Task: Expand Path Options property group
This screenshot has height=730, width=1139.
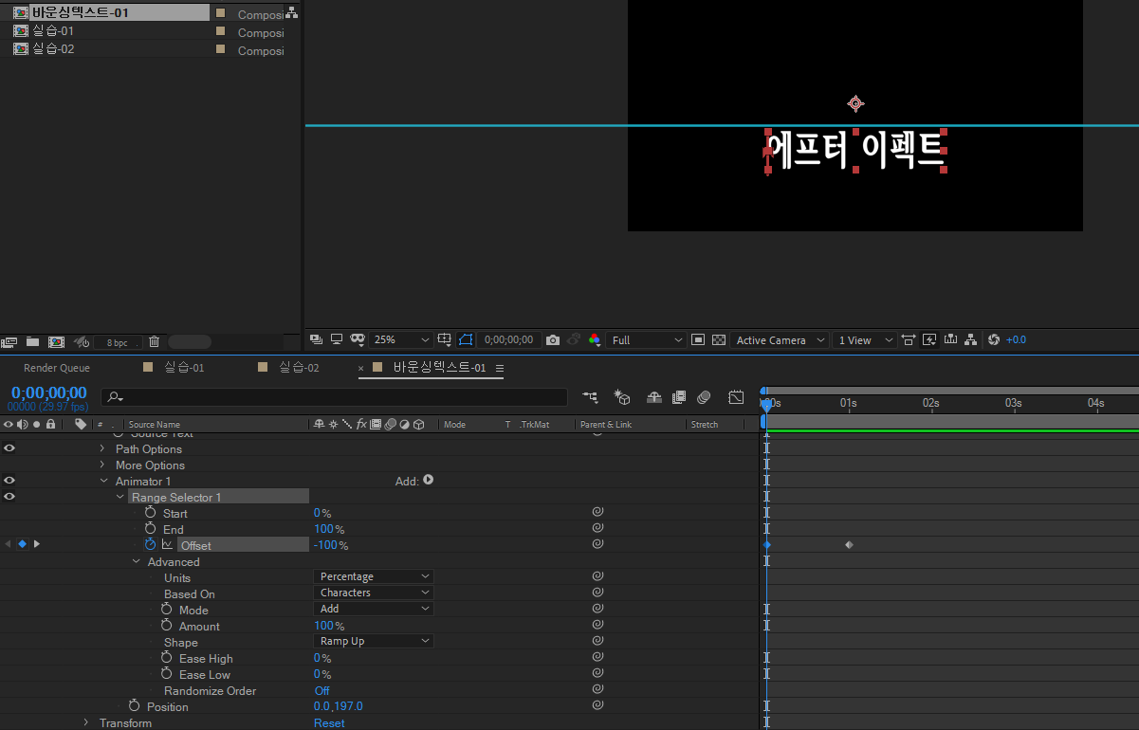Action: 102,449
